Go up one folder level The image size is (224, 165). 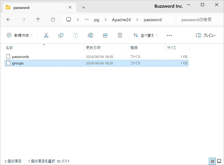(x=38, y=20)
